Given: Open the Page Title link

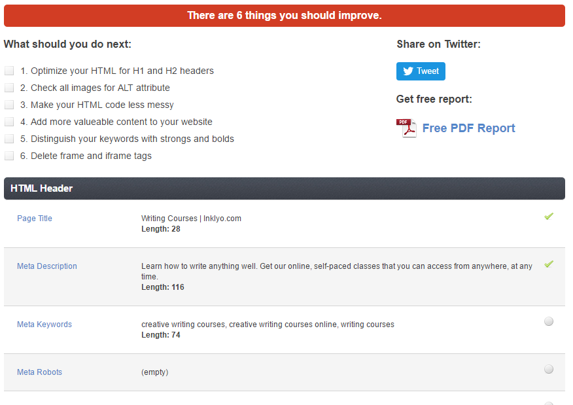Looking at the screenshot, I should click(x=35, y=219).
